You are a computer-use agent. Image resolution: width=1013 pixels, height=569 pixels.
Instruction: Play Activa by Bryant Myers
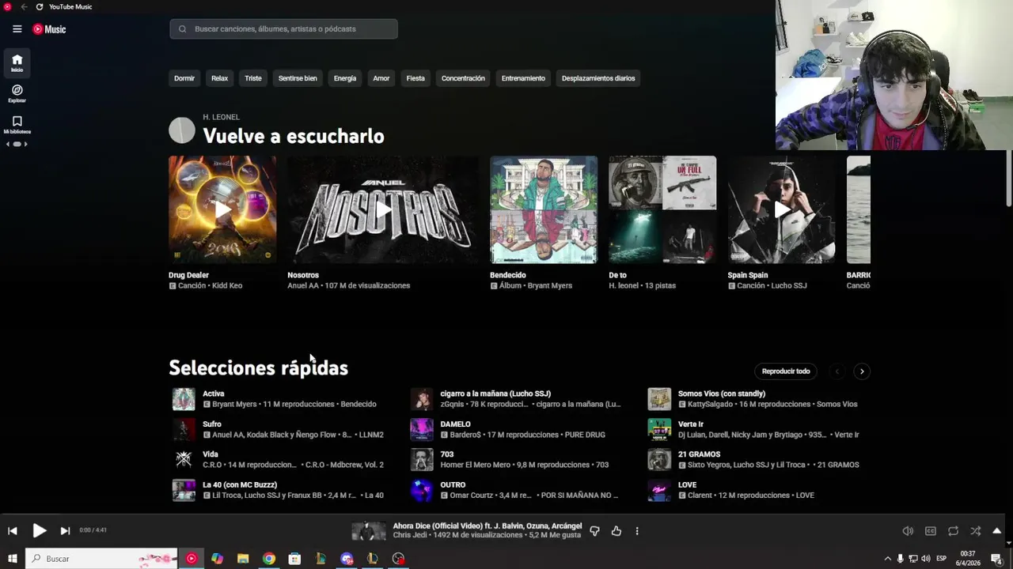184,399
